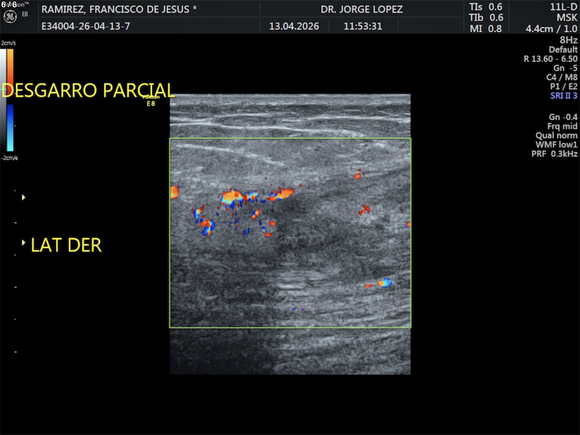
Task: Click the top edge of green Doppler ROI box
Action: point(290,139)
